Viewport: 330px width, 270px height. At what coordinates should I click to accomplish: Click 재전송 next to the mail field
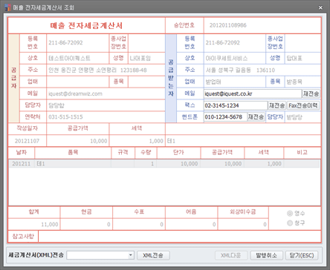(311, 93)
